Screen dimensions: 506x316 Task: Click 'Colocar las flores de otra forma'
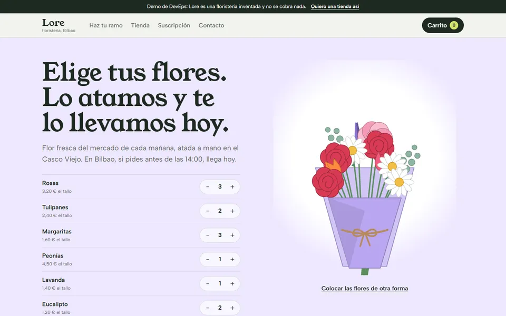(x=365, y=288)
